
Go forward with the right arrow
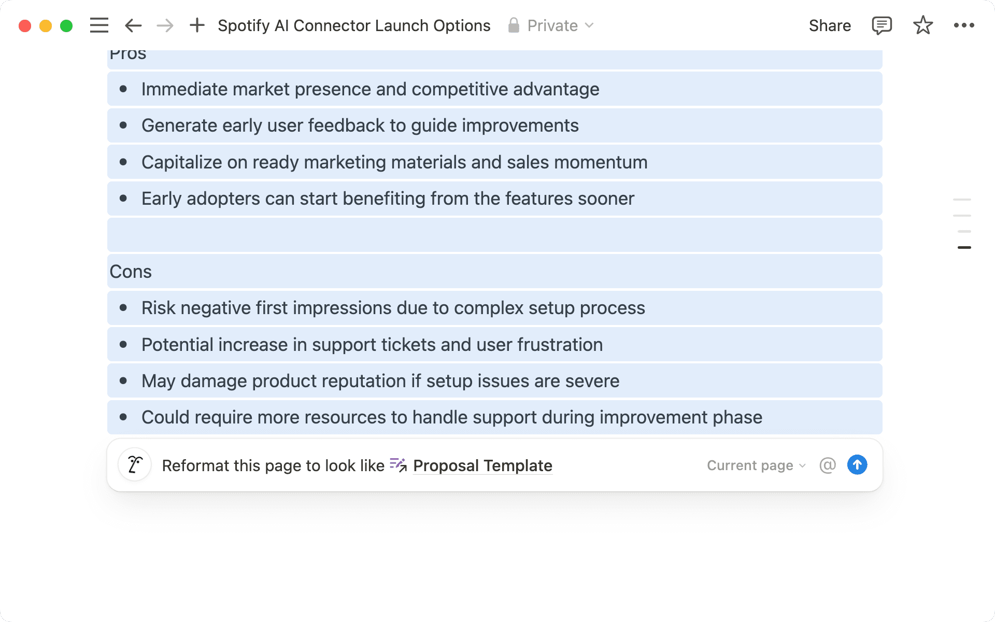(165, 25)
